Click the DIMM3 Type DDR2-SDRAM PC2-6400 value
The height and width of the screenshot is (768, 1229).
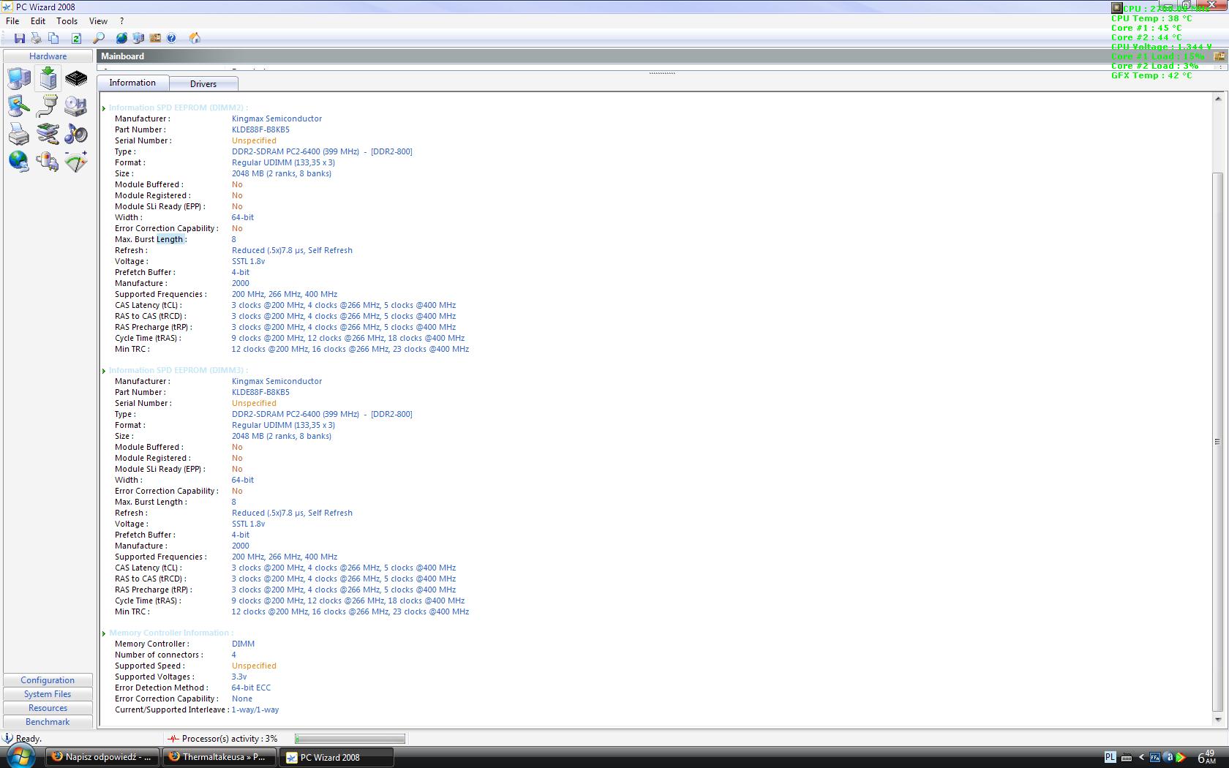322,414
